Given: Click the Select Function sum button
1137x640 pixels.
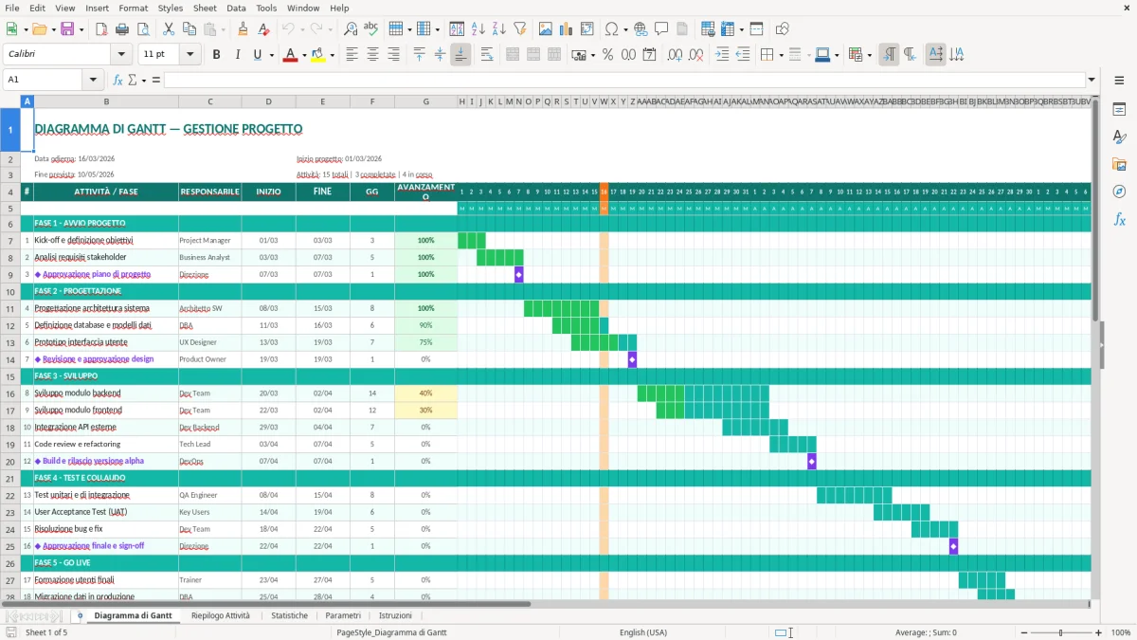Looking at the screenshot, I should [x=132, y=80].
